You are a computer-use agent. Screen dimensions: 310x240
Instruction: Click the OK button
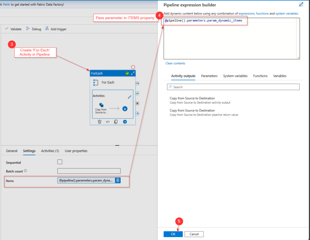[x=173, y=234]
